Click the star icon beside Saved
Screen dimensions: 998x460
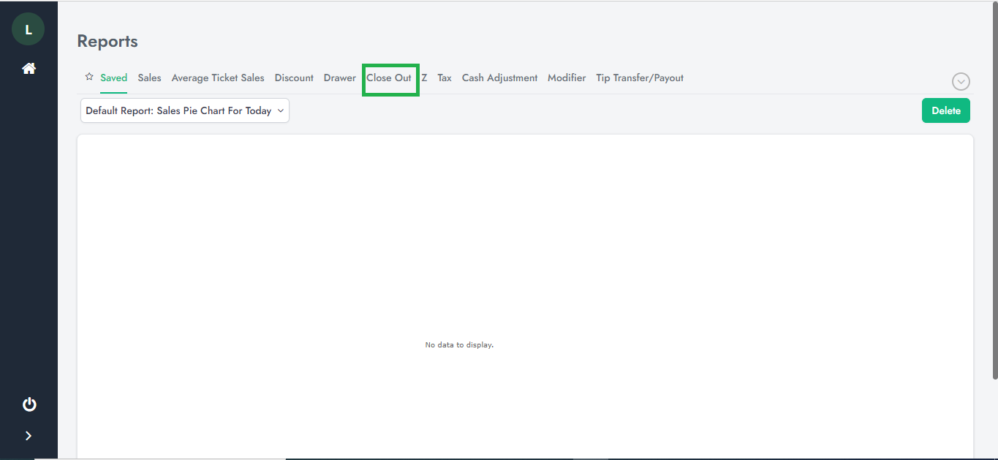click(89, 78)
